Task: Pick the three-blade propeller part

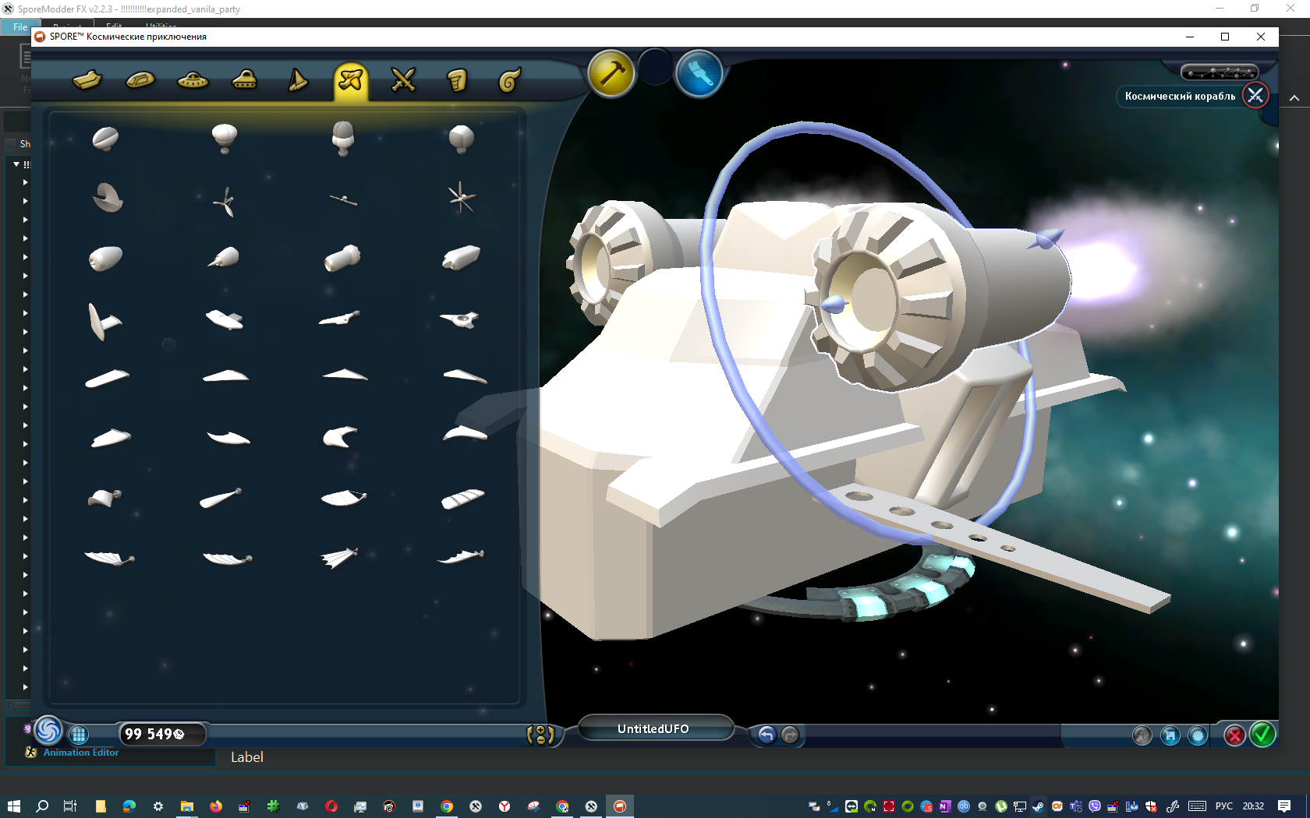Action: [x=225, y=201]
